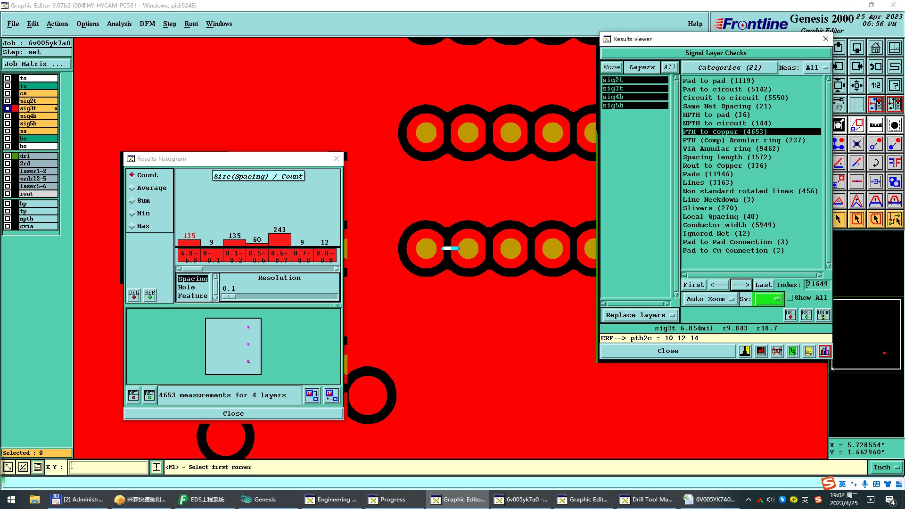Open the Replace layers dropdown

(640, 315)
